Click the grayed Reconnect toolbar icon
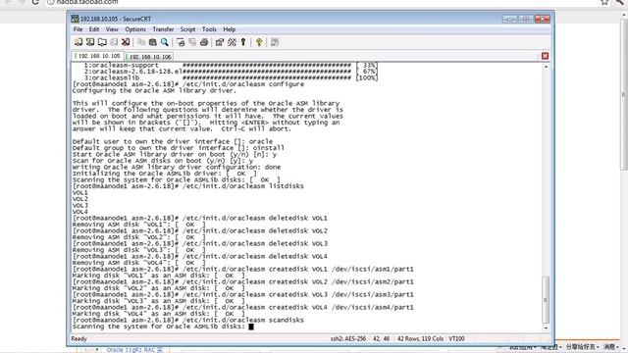628x353 pixels. 114,42
